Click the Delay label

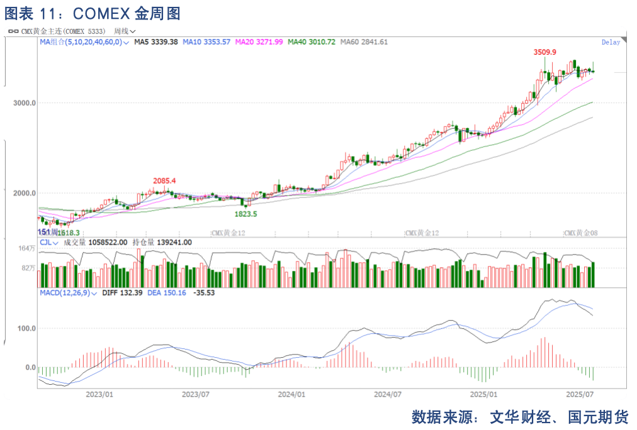[x=611, y=42]
